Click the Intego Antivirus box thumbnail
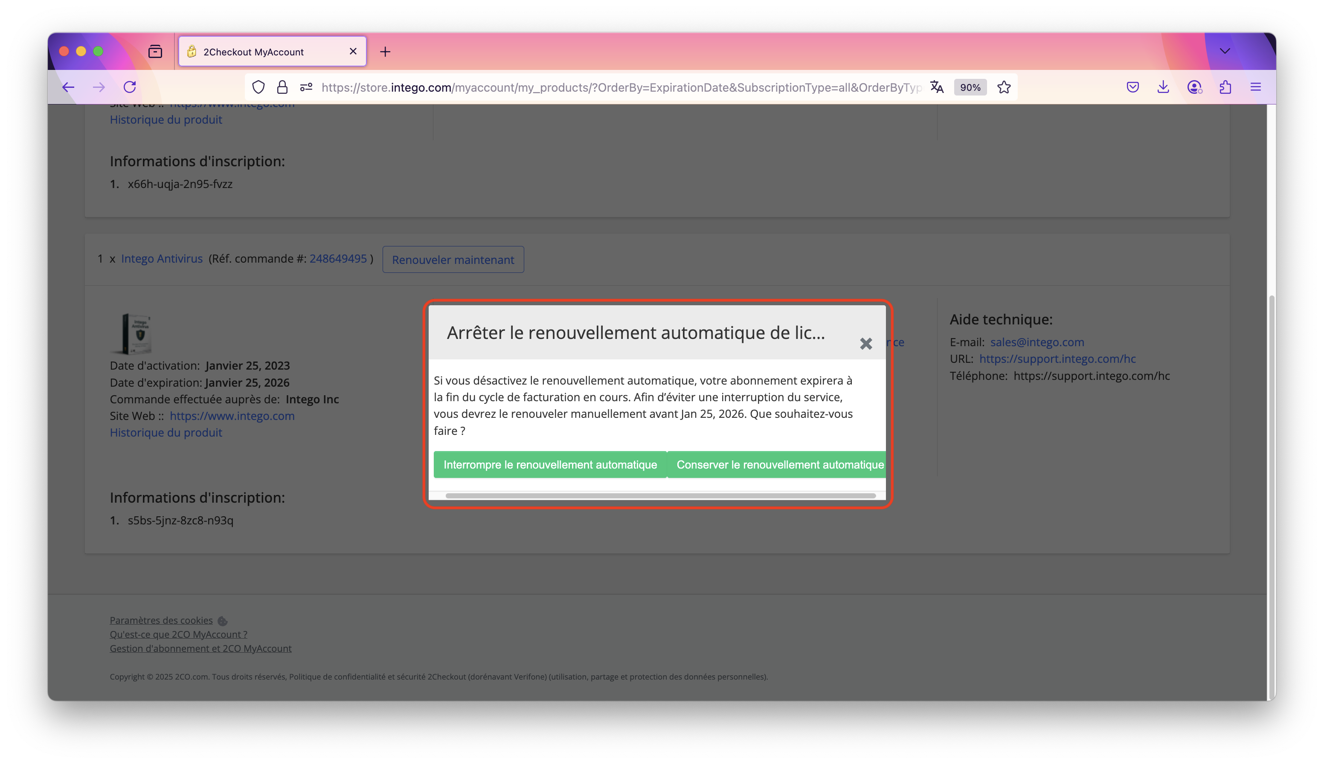1324x764 pixels. [x=132, y=334]
